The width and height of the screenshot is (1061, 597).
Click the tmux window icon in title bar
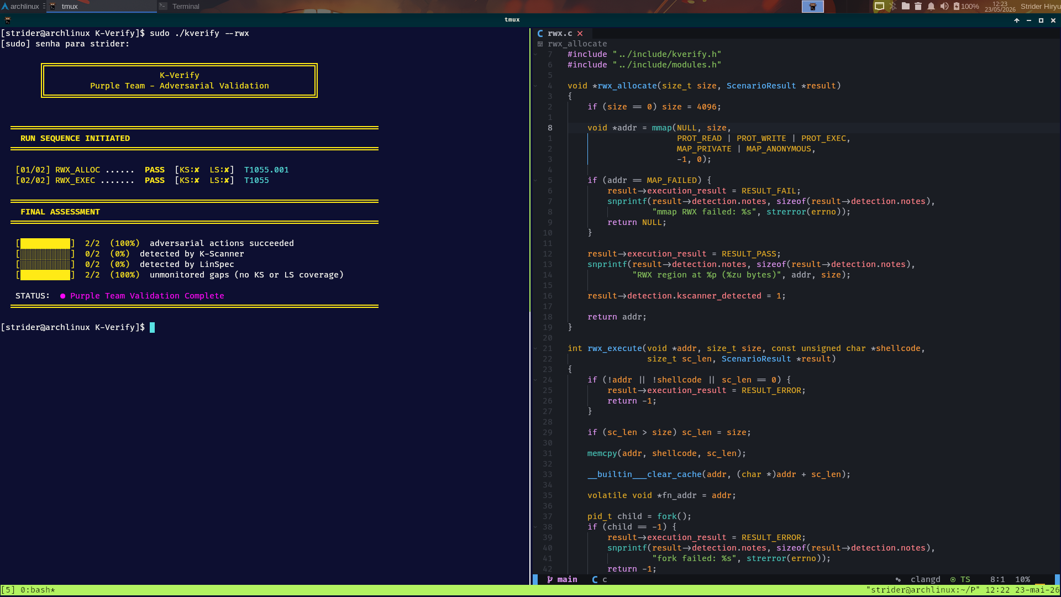pyautogui.click(x=8, y=20)
